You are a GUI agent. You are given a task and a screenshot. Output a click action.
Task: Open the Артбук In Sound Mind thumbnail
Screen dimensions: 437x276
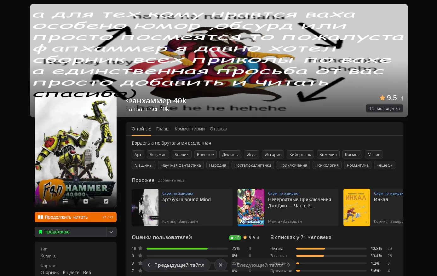tap(145, 207)
